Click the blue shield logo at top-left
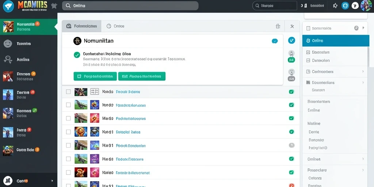The image size is (374, 187). (x=8, y=6)
